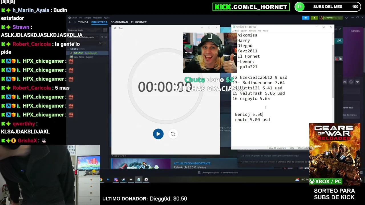
Task: Click the 30% zoom level in Notepad status bar
Action: [x=292, y=148]
